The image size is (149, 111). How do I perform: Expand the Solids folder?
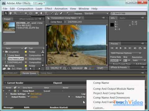pos(3,66)
